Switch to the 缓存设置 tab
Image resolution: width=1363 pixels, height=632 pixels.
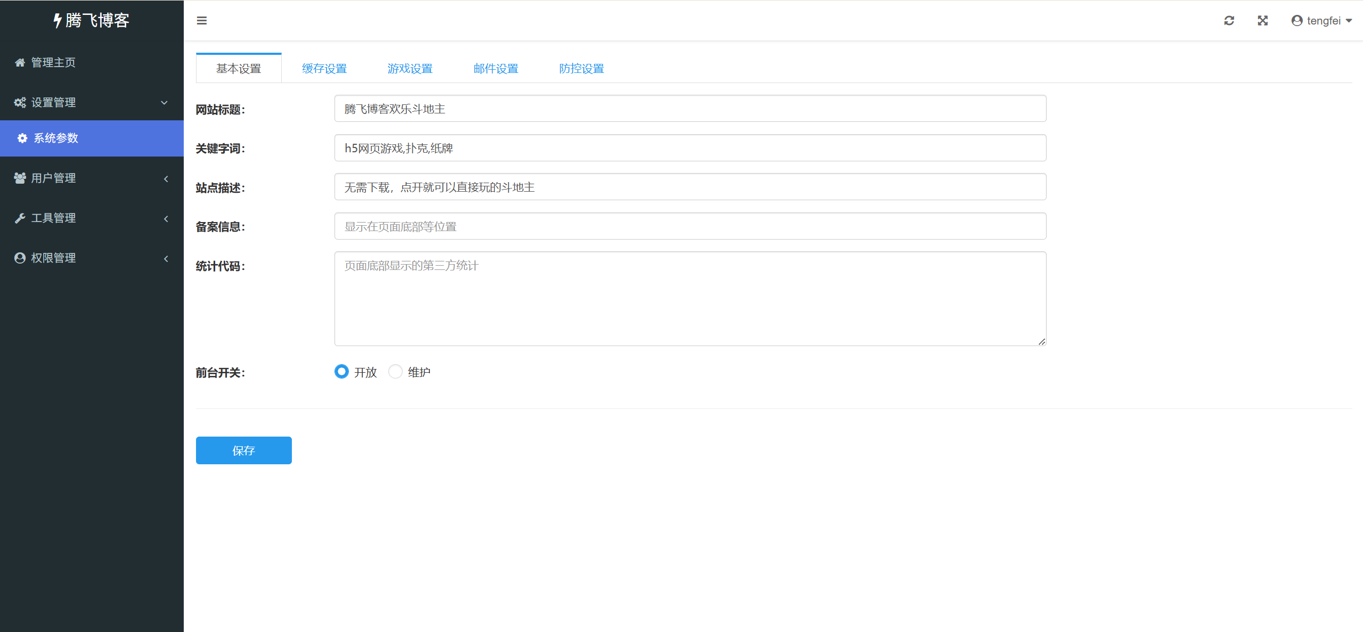(324, 68)
